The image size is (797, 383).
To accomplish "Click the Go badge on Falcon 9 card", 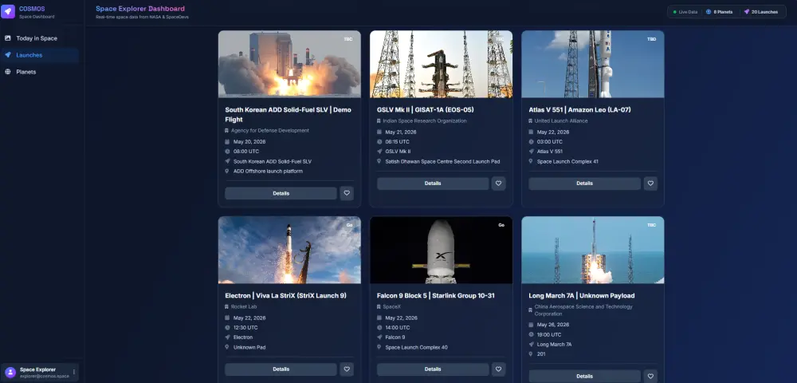I will point(501,225).
